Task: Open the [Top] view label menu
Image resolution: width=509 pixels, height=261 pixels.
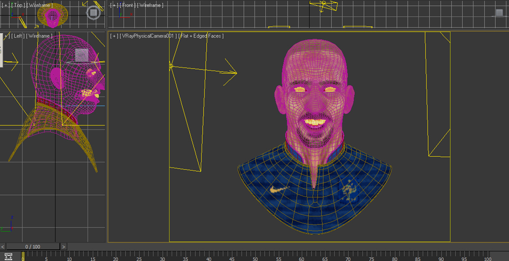Action: point(17,5)
